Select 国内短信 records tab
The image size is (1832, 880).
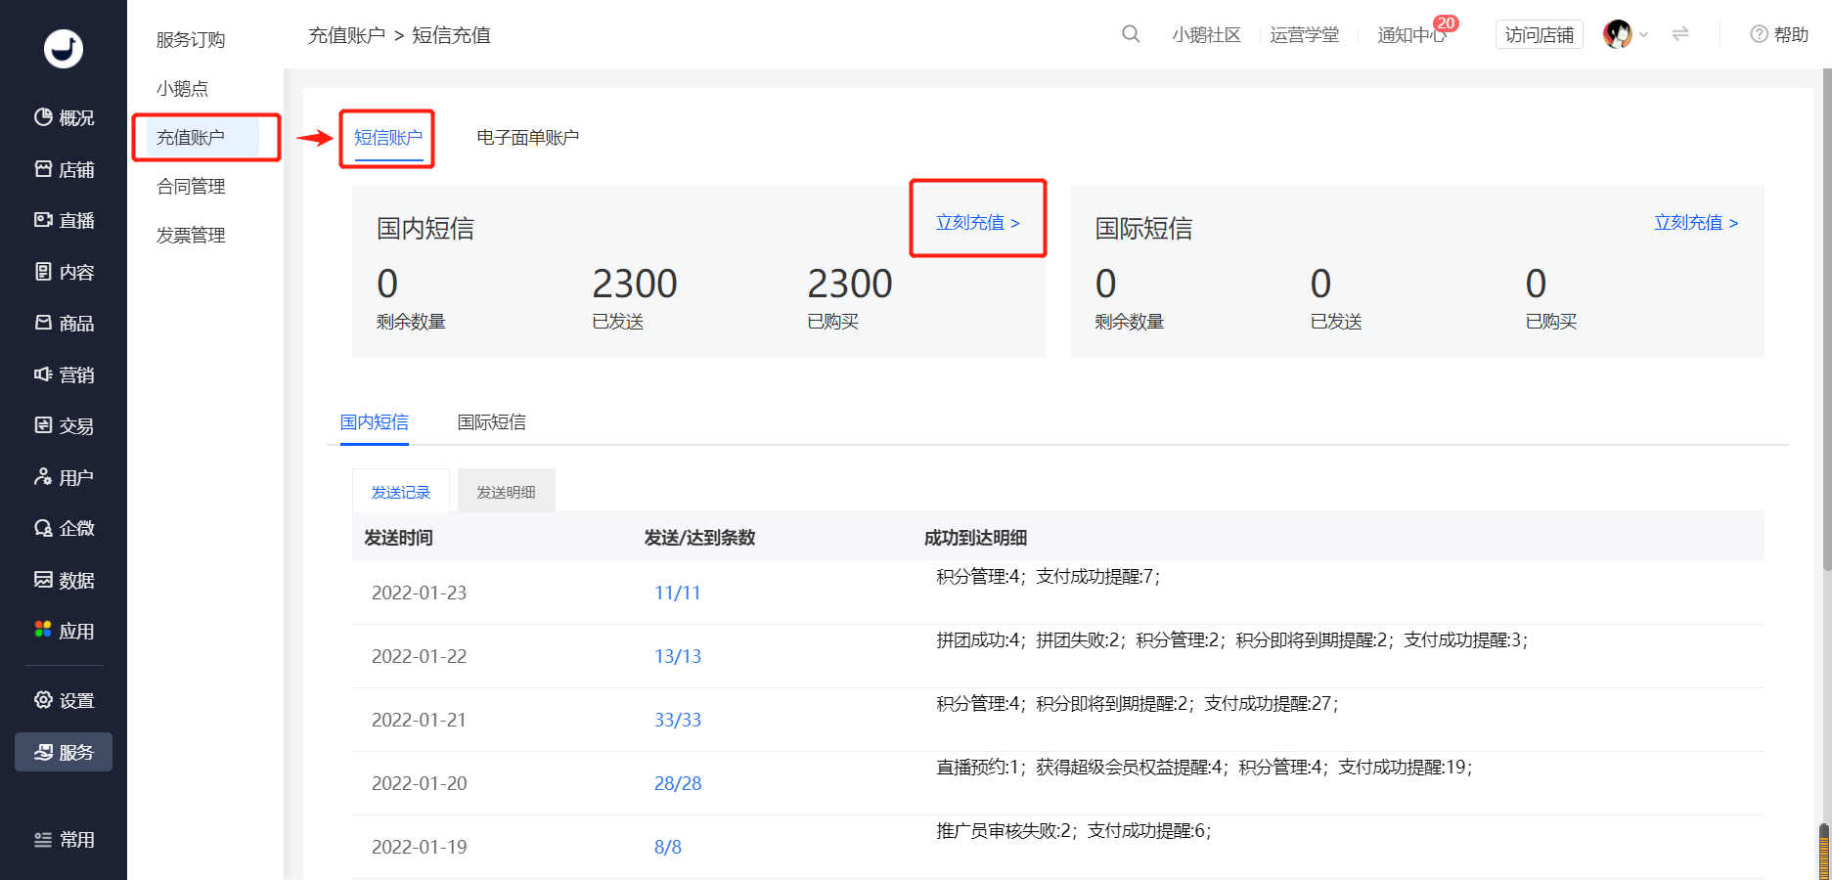point(374,422)
